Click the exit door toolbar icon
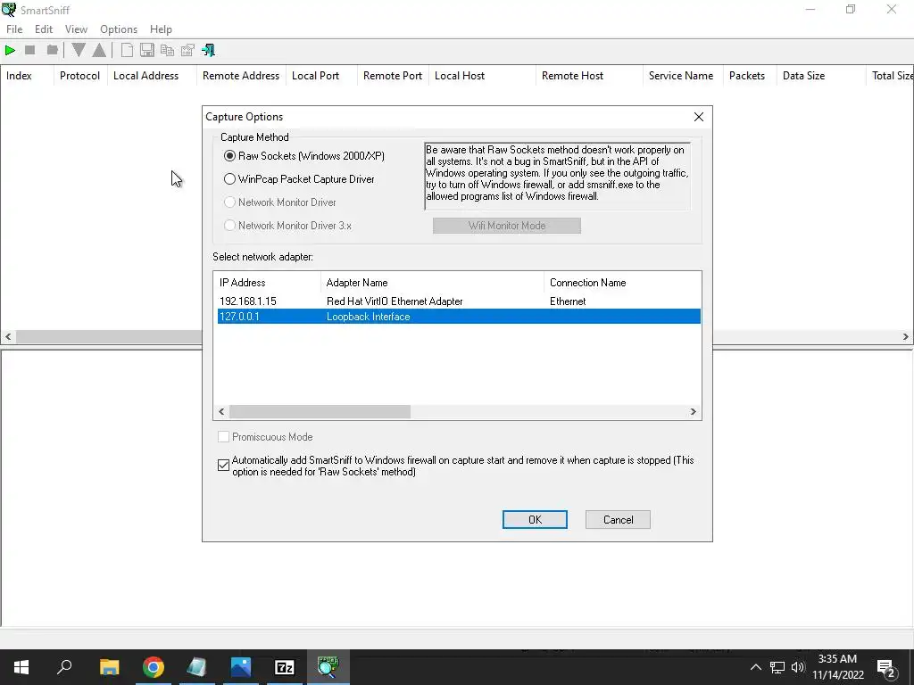 [x=208, y=51]
